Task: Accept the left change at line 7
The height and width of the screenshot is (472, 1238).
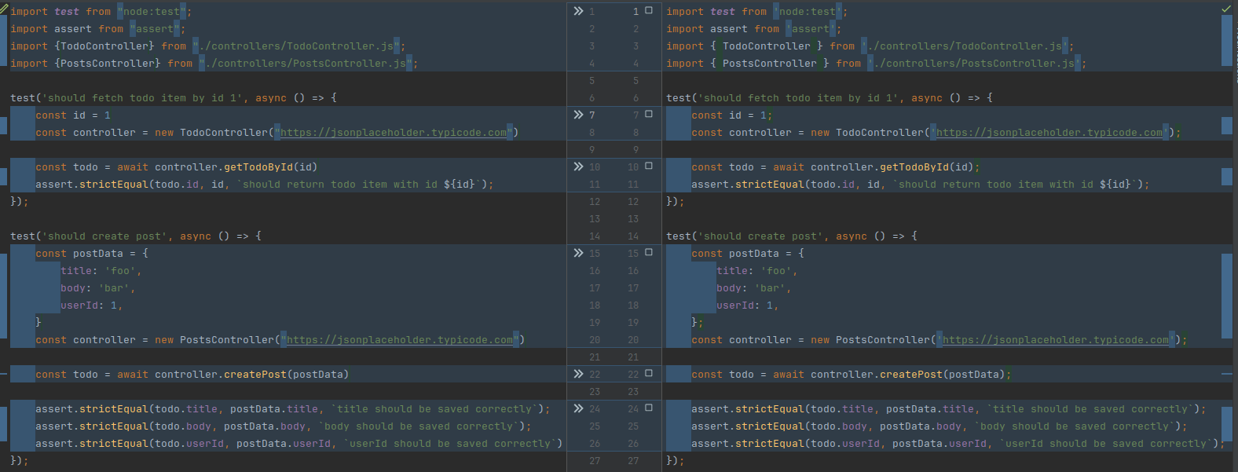Action: 578,115
